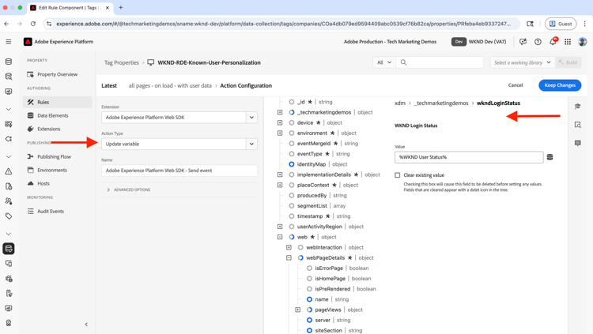The height and width of the screenshot is (334, 593).
Task: Click the header search field
Action: (x=440, y=62)
